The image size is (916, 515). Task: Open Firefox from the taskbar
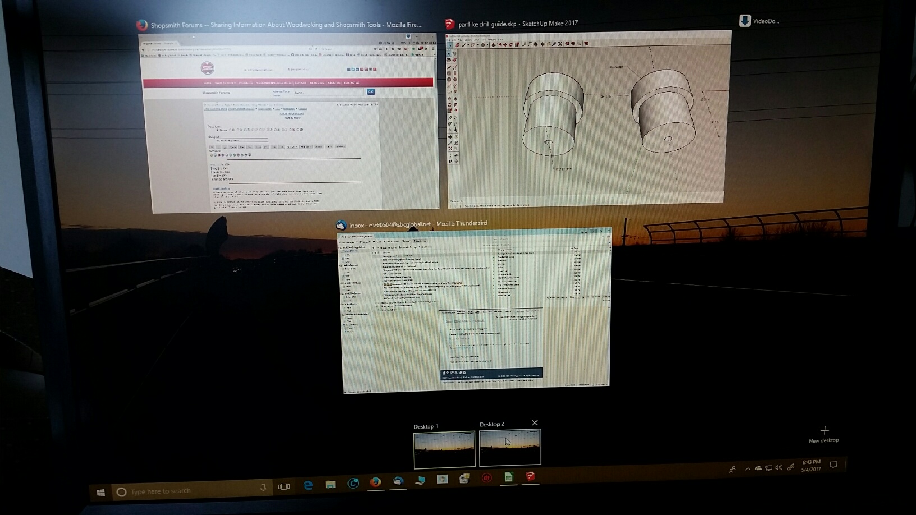click(375, 482)
